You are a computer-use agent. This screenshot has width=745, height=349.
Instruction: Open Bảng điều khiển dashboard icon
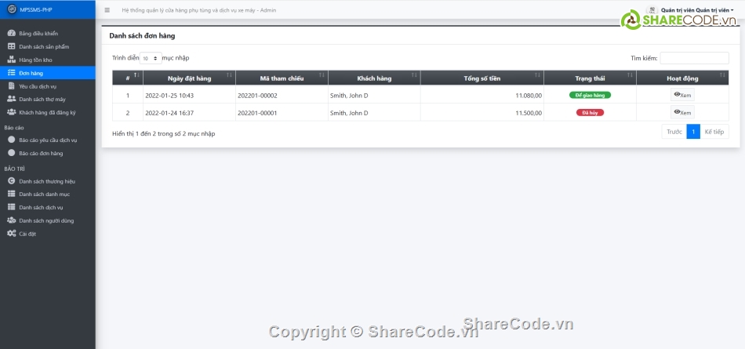[x=11, y=34]
